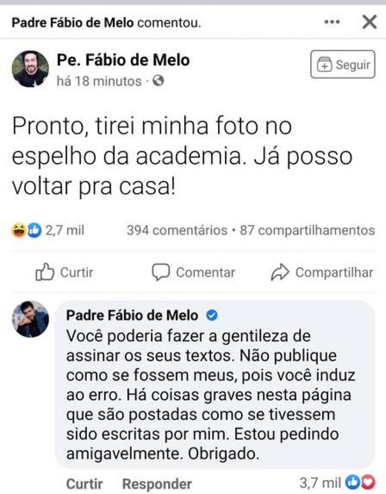Open the 2,7 mil reactions list

pos(65,230)
